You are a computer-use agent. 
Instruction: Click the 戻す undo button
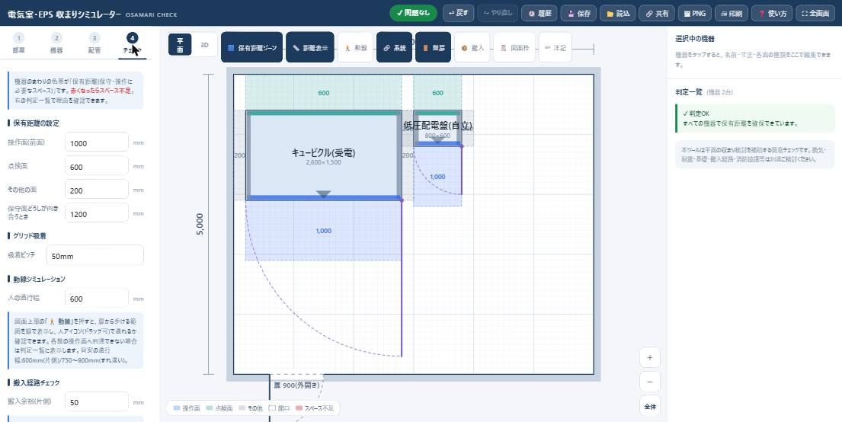(458, 14)
